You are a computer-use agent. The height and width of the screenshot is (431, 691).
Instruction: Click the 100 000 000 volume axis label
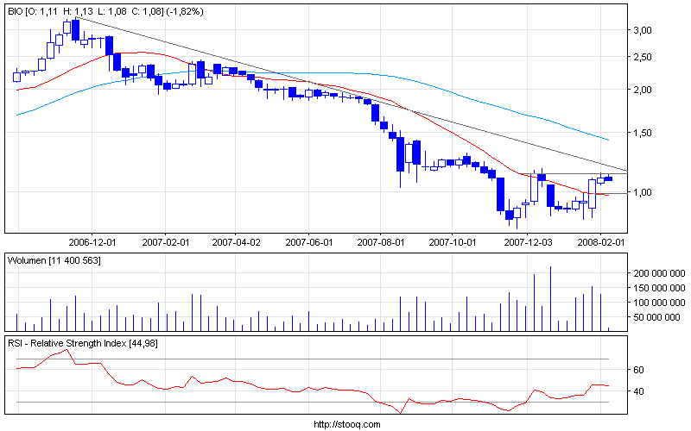[659, 303]
